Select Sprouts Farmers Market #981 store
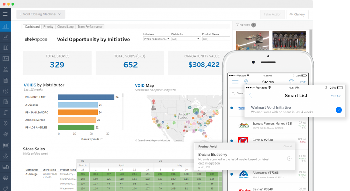The height and width of the screenshot is (191, 350). [268, 125]
